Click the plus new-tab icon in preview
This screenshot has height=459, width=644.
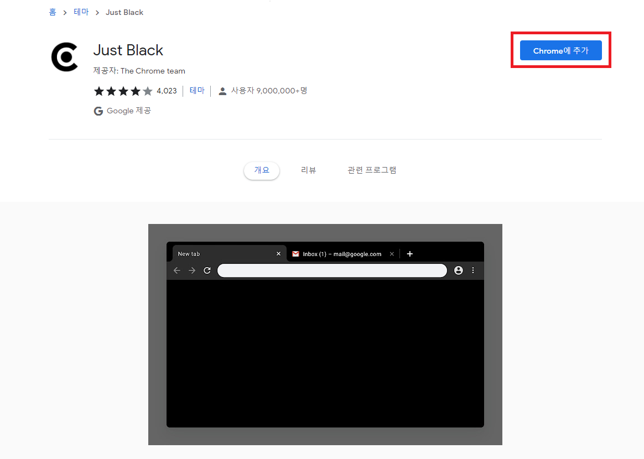point(409,254)
